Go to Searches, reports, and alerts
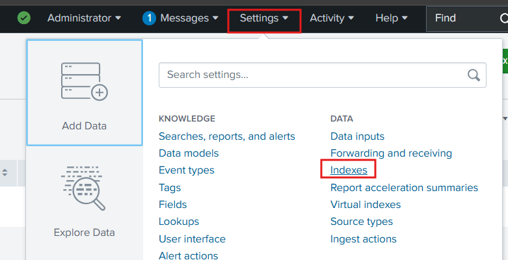 (x=227, y=136)
